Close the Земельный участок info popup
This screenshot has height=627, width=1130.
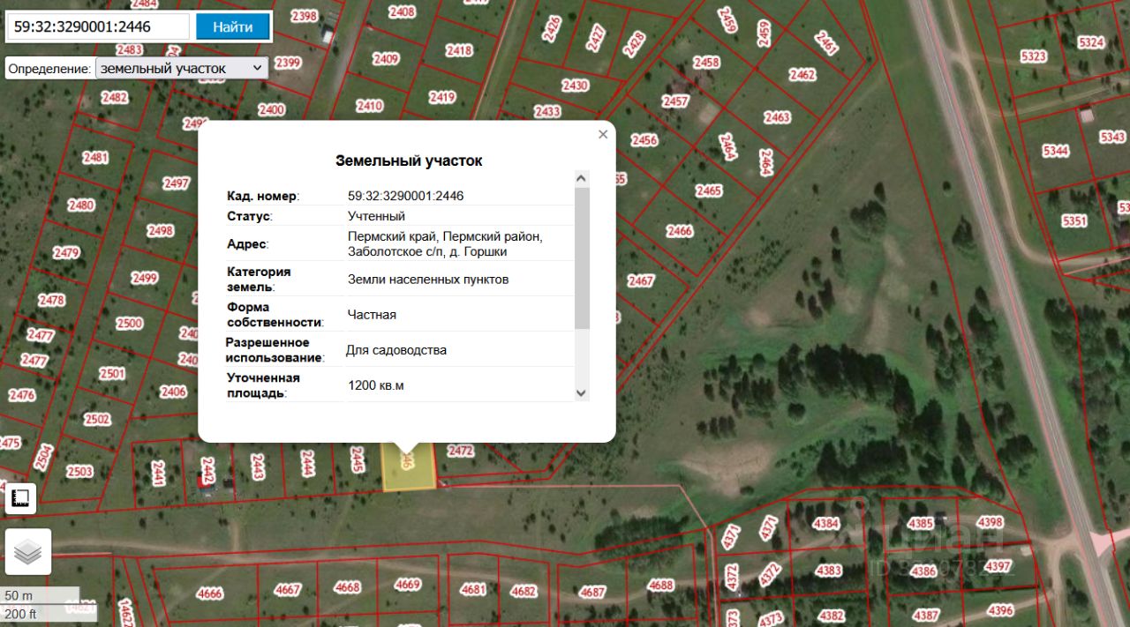(603, 134)
